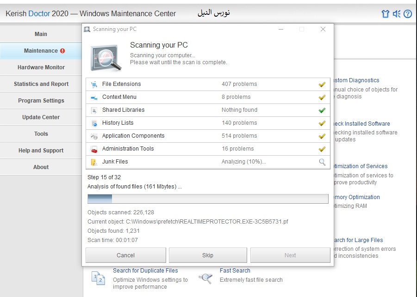
Task: Click the green checkmark for Shared Libraries
Action: click(x=322, y=110)
